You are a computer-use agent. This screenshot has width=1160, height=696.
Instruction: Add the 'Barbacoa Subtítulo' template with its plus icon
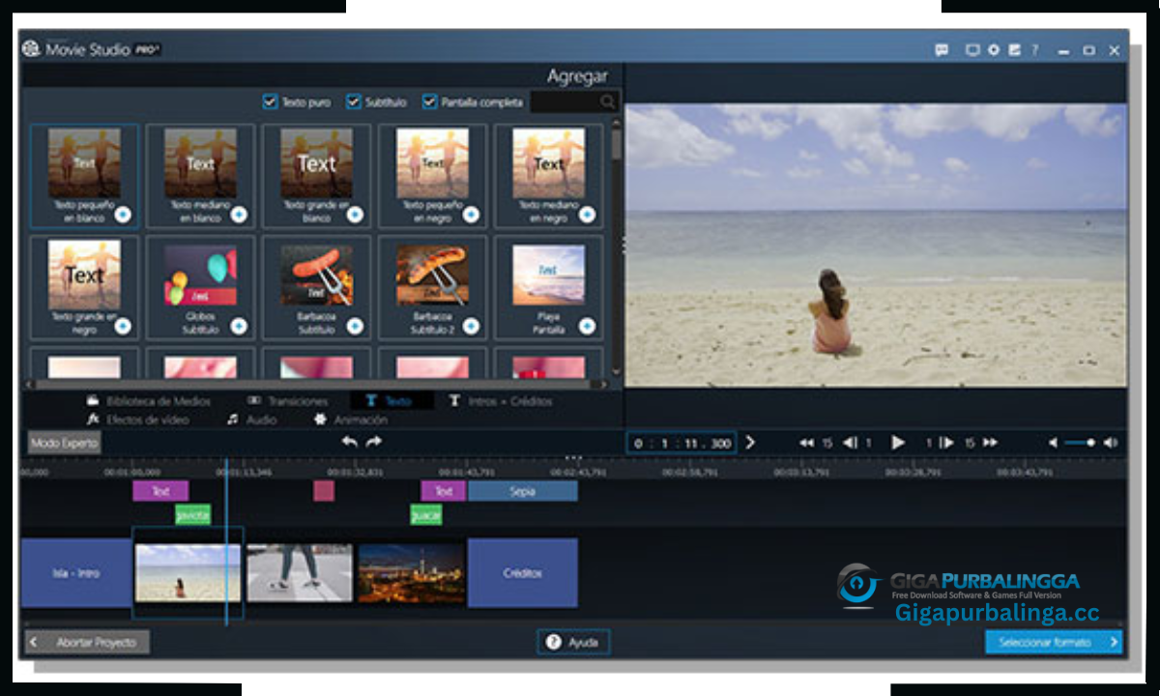click(x=355, y=326)
